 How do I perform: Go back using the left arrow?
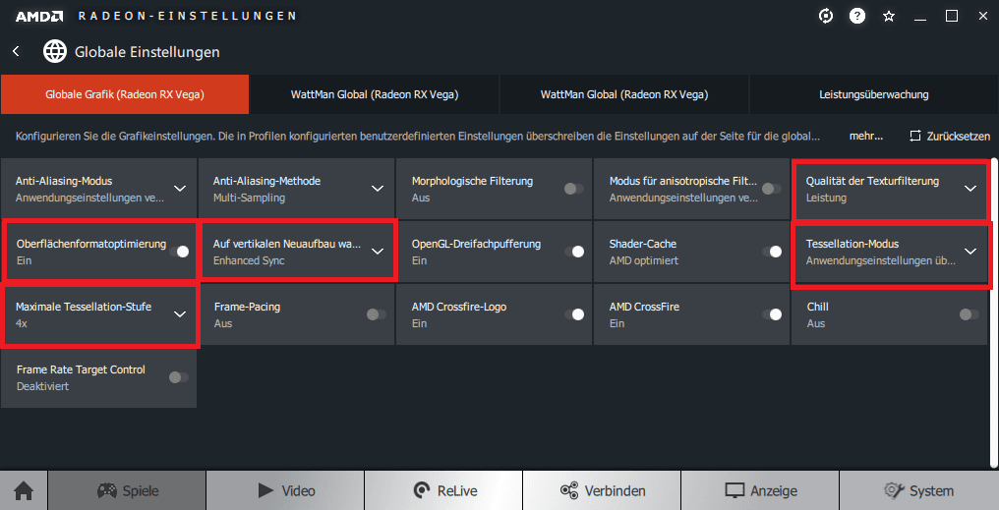click(x=16, y=51)
